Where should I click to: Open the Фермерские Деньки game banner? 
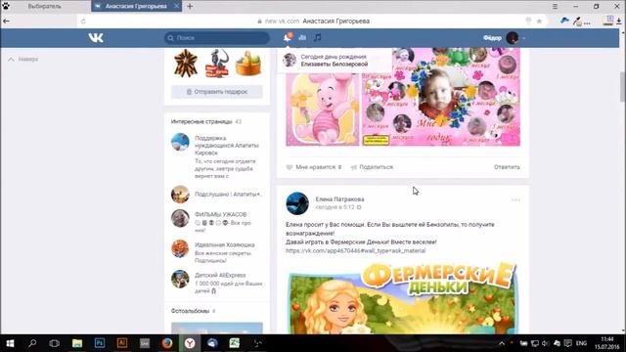[403, 298]
